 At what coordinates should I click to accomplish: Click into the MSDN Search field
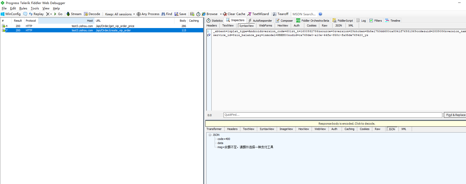coord(304,14)
